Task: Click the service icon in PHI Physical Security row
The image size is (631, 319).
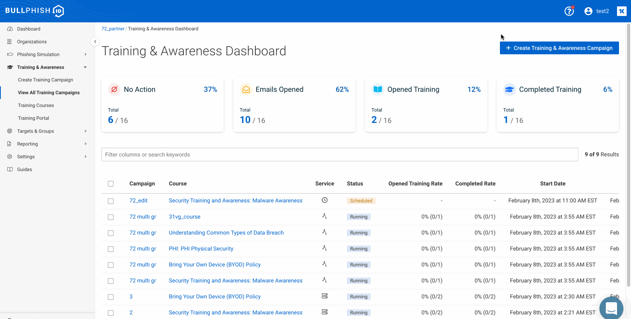Action: tap(324, 248)
